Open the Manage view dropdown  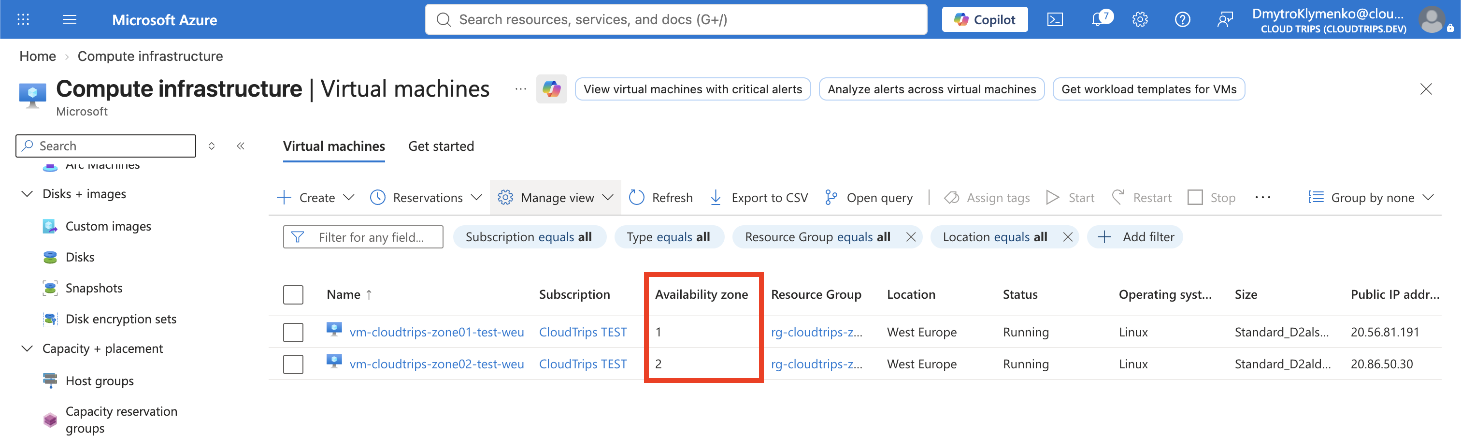(x=555, y=198)
